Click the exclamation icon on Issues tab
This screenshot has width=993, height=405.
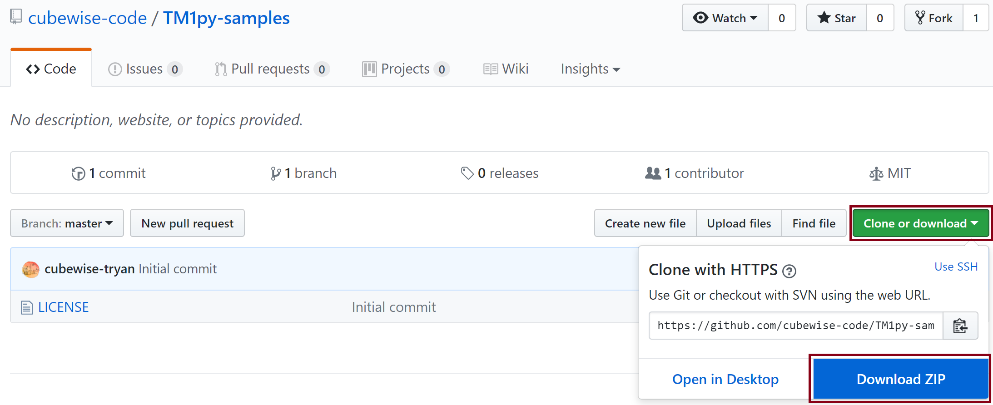(x=115, y=69)
